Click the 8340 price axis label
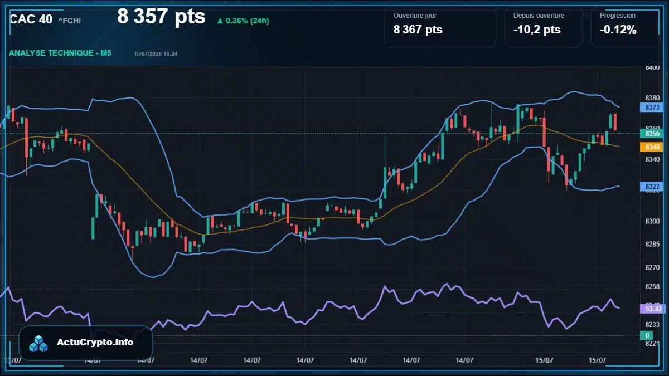 652,159
